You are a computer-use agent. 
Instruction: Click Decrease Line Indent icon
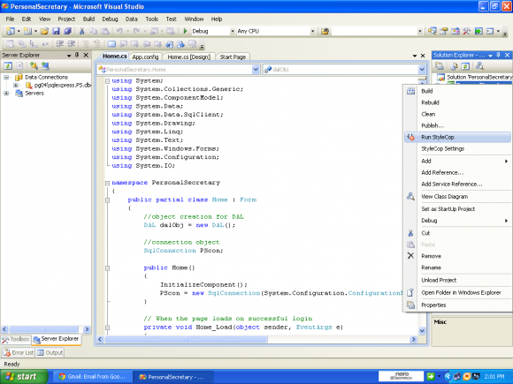[x=60, y=43]
